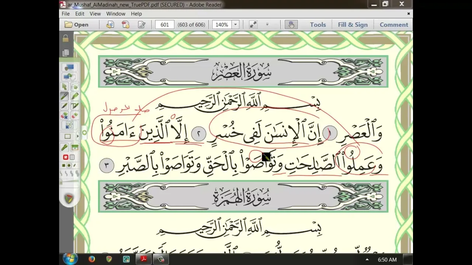Open the File menu
Image resolution: width=472 pixels, height=265 pixels.
point(66,14)
